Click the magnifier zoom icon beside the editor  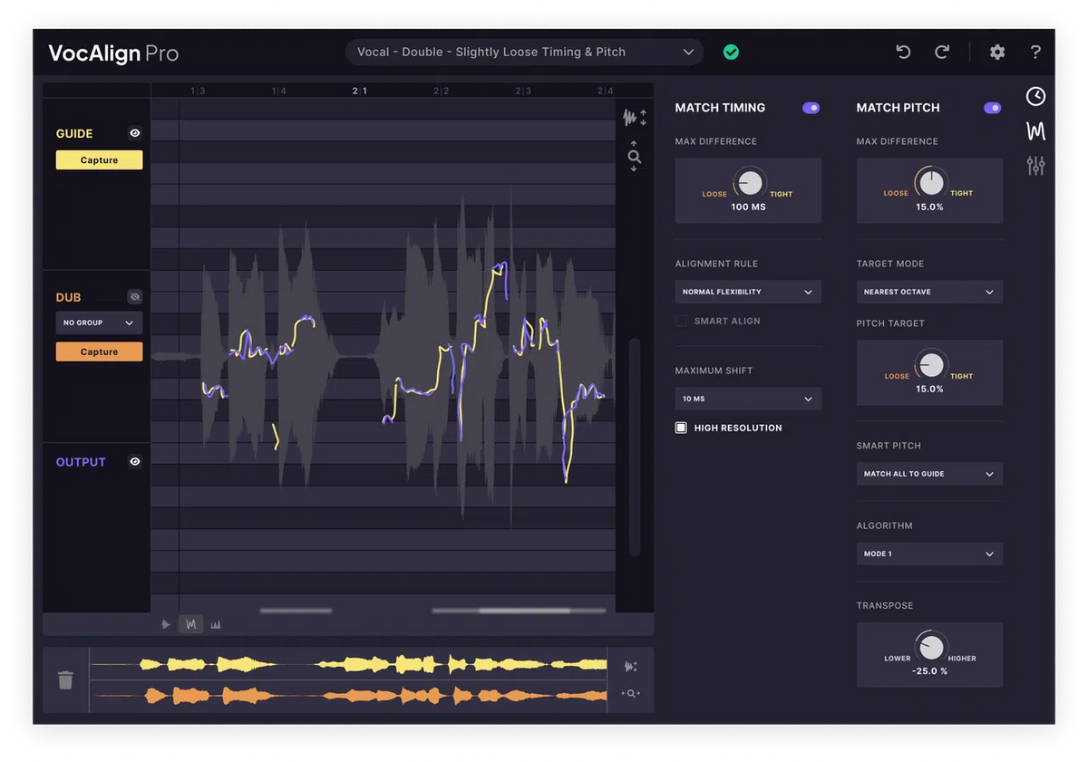634,156
